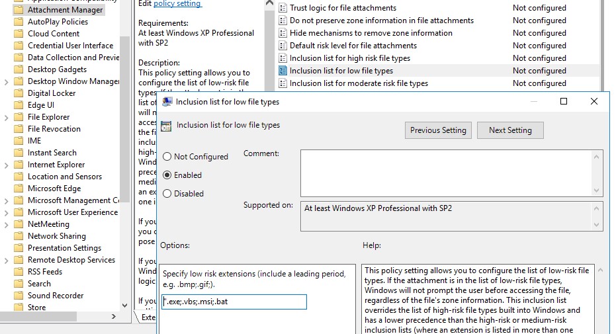
Task: Click the dialog title bar policy icon
Action: (x=167, y=102)
